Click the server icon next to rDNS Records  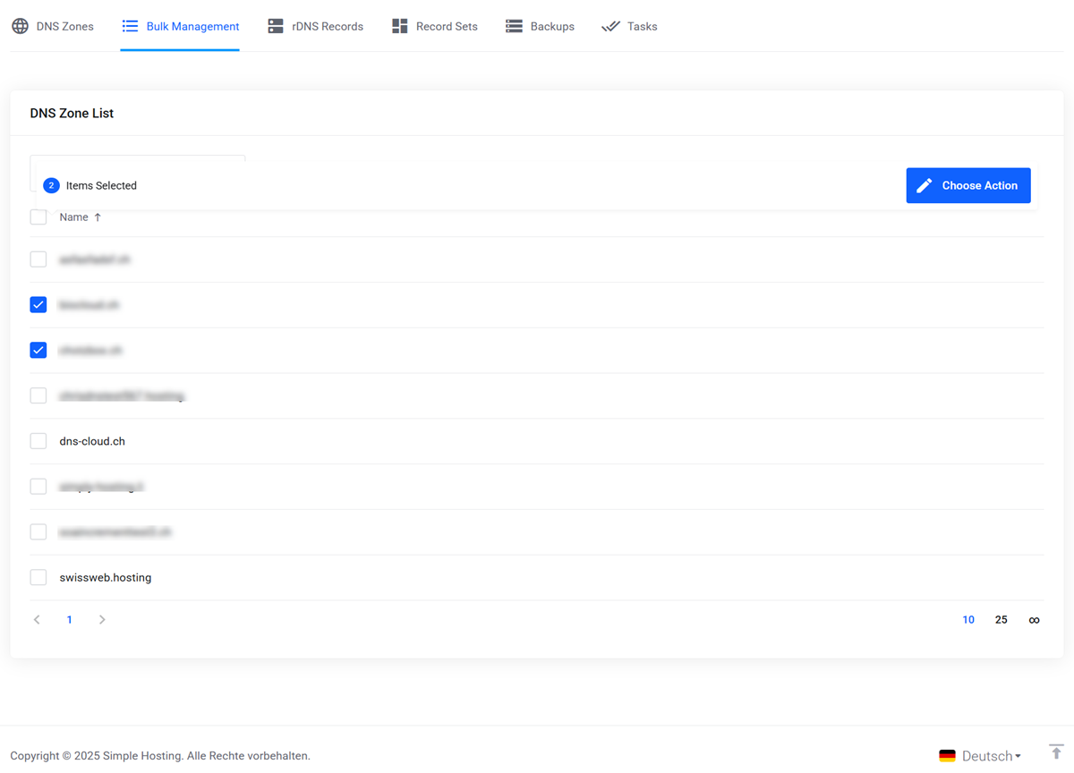(x=275, y=27)
